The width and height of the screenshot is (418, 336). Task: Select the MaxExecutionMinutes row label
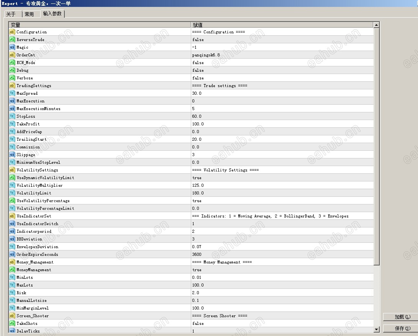tap(38, 109)
